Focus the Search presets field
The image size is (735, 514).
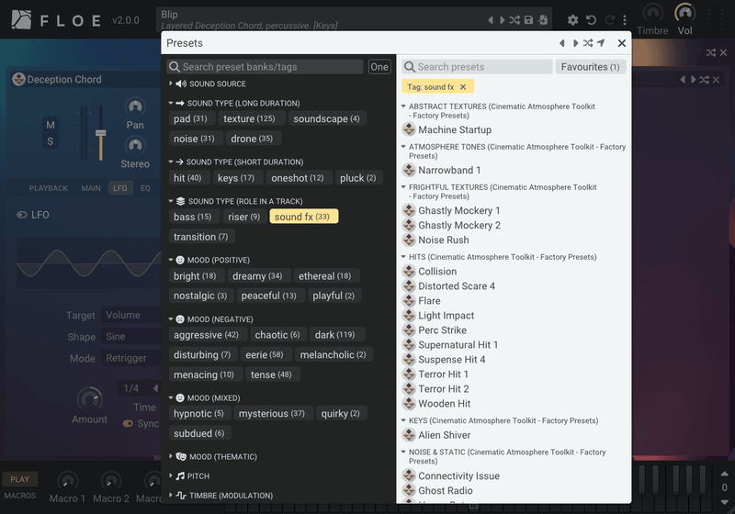pyautogui.click(x=477, y=66)
